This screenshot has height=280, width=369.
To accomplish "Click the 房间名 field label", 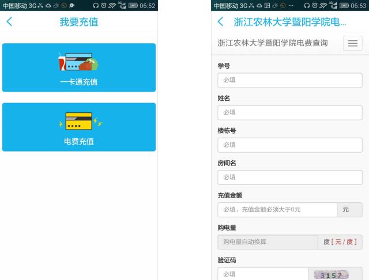I will click(227, 163).
